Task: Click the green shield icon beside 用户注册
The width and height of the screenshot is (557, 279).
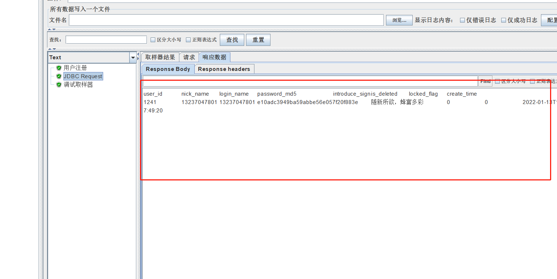Action: pyautogui.click(x=59, y=68)
